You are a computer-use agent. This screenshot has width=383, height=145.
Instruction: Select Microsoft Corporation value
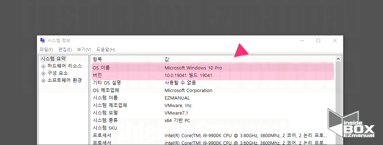pos(188,91)
